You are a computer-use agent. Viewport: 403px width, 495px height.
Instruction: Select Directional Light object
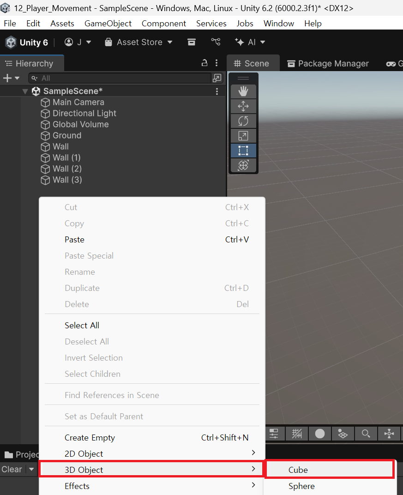[84, 113]
